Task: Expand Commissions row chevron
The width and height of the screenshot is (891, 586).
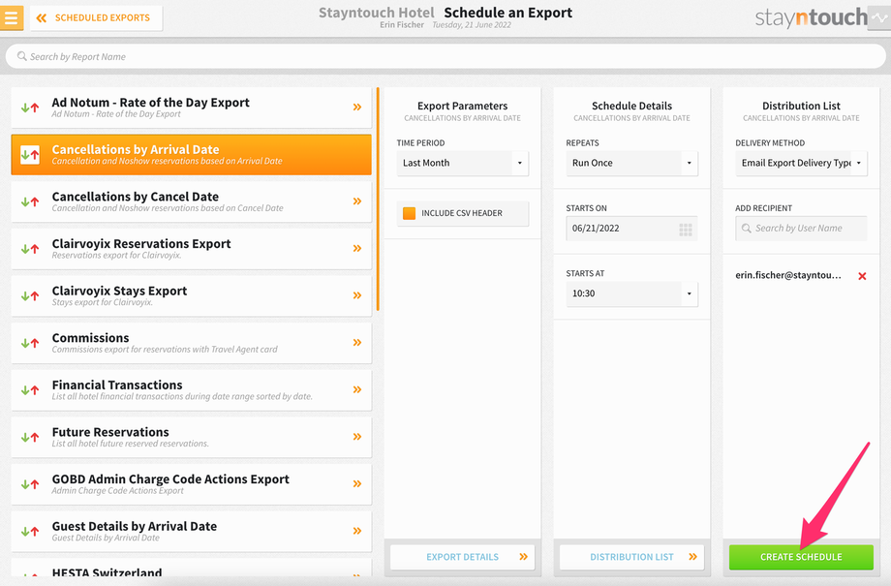Action: (356, 343)
